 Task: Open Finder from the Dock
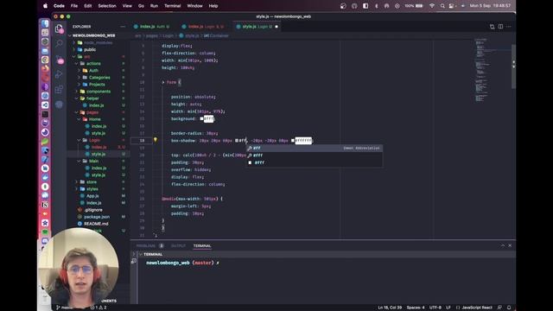[x=45, y=23]
